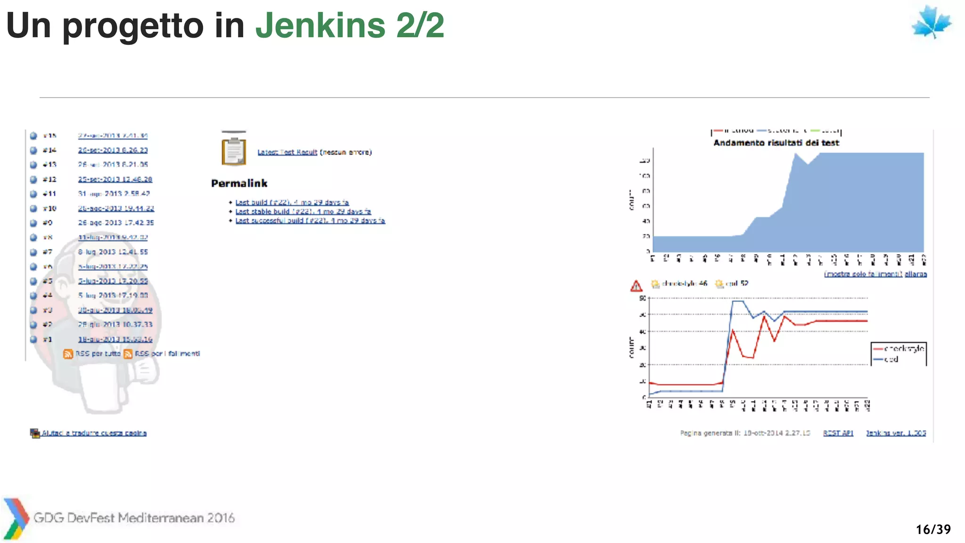Open the Last successful build (#22) permalink

coord(311,221)
